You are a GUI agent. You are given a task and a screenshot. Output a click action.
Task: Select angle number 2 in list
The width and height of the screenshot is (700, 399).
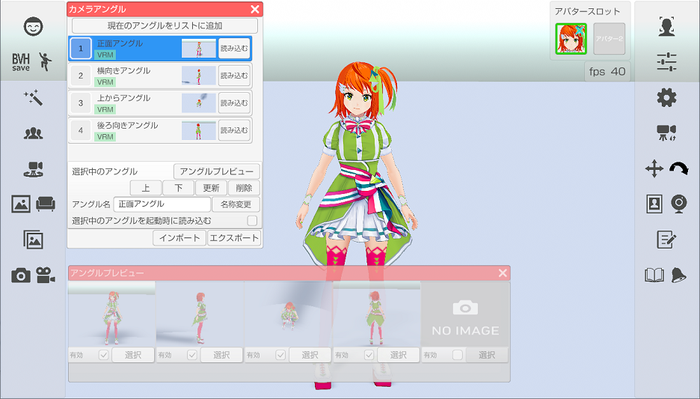tap(81, 76)
